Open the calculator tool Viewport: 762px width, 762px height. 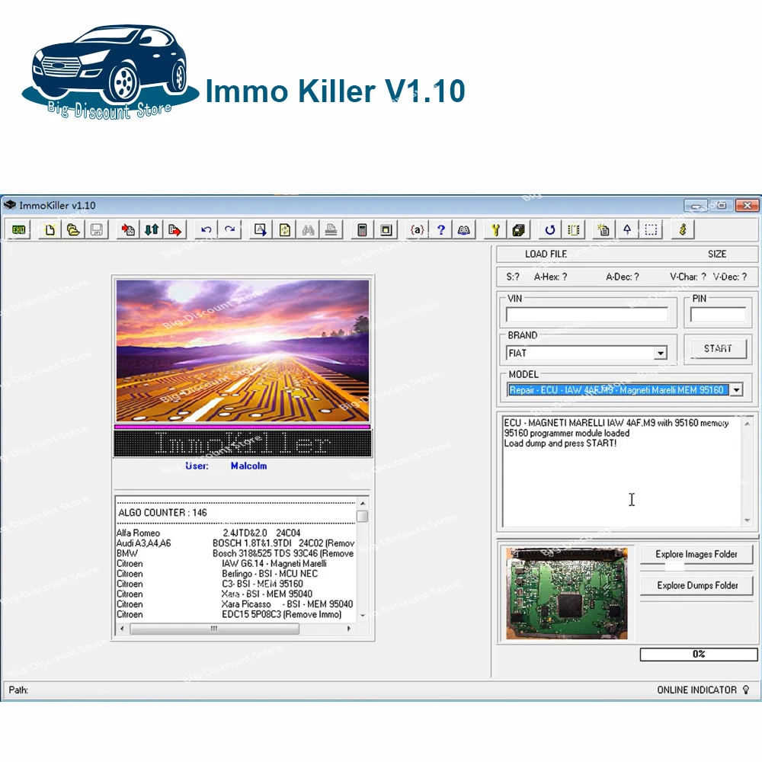(363, 229)
